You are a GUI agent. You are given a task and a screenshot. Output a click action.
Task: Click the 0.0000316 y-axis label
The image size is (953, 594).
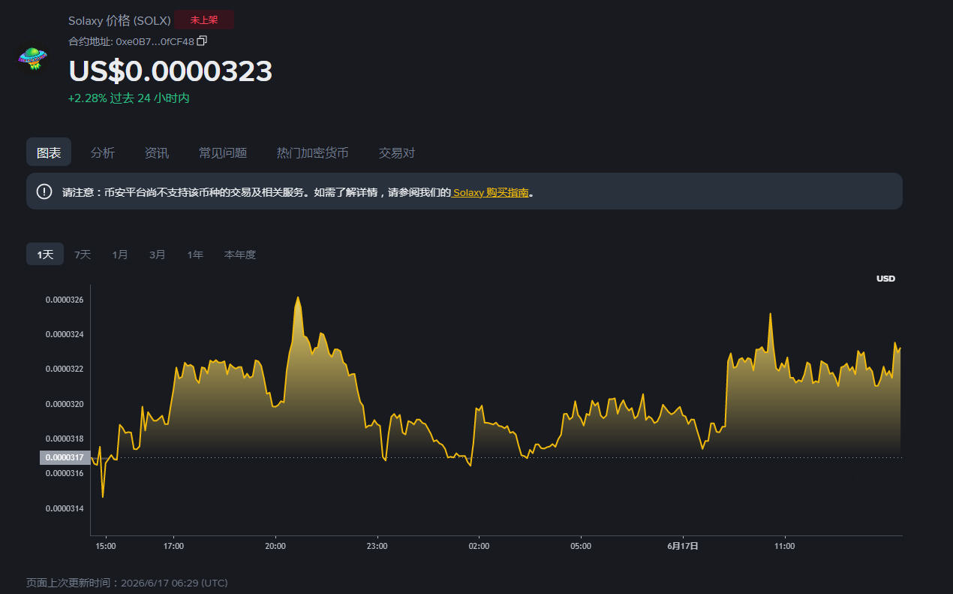coord(65,473)
